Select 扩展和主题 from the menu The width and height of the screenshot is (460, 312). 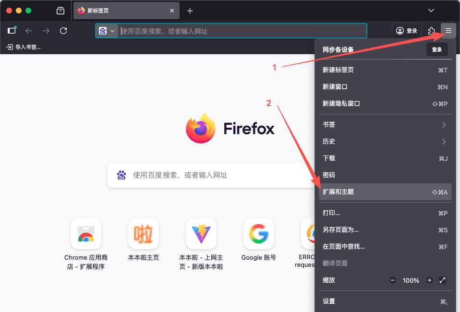coord(384,192)
